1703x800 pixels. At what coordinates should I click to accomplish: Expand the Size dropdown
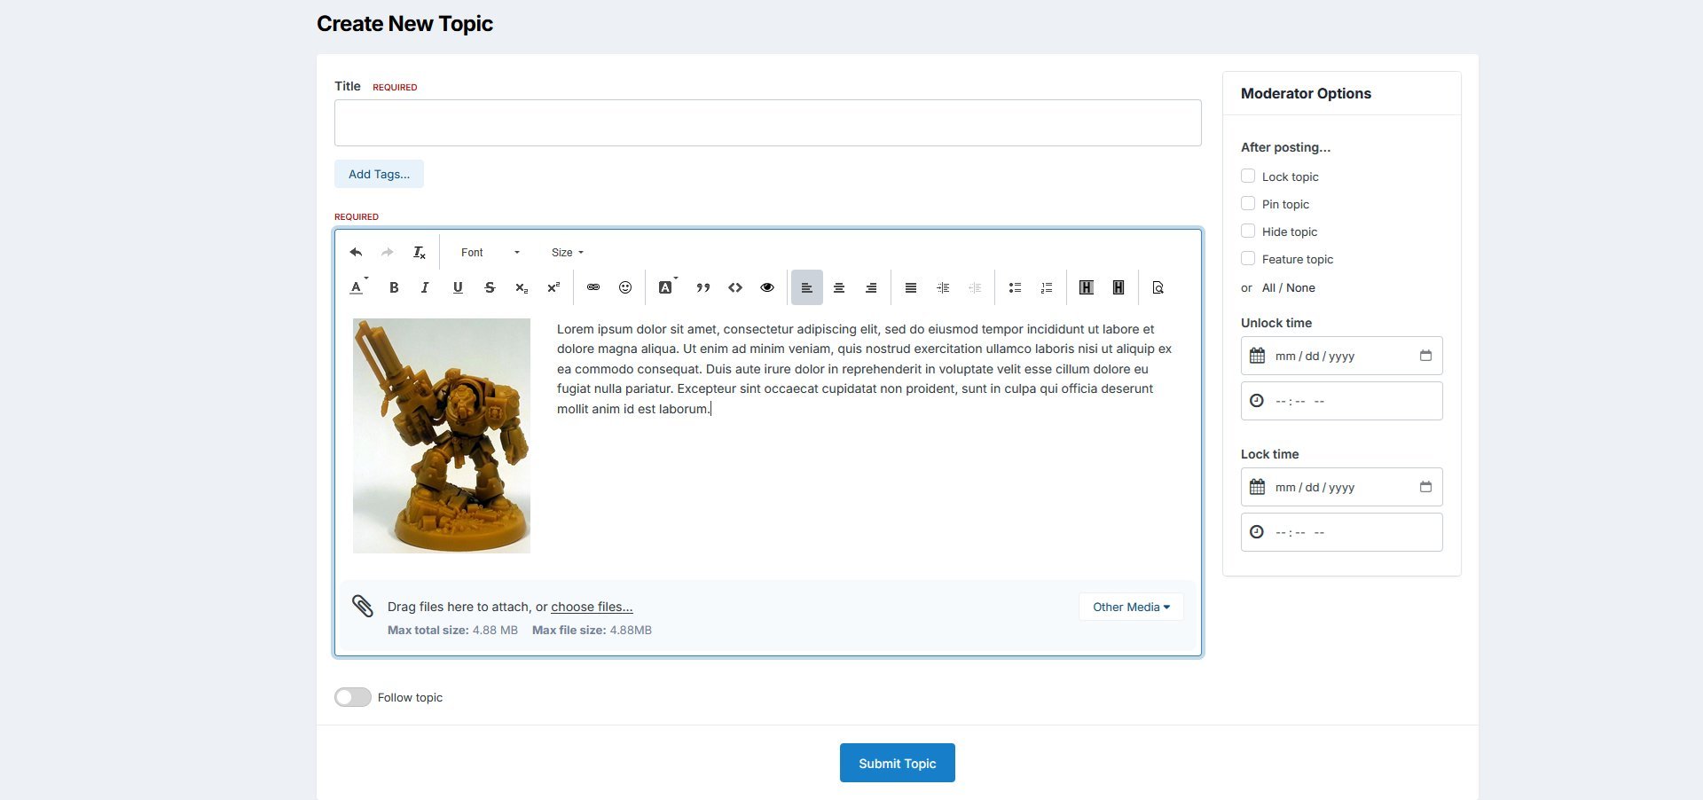coord(568,253)
